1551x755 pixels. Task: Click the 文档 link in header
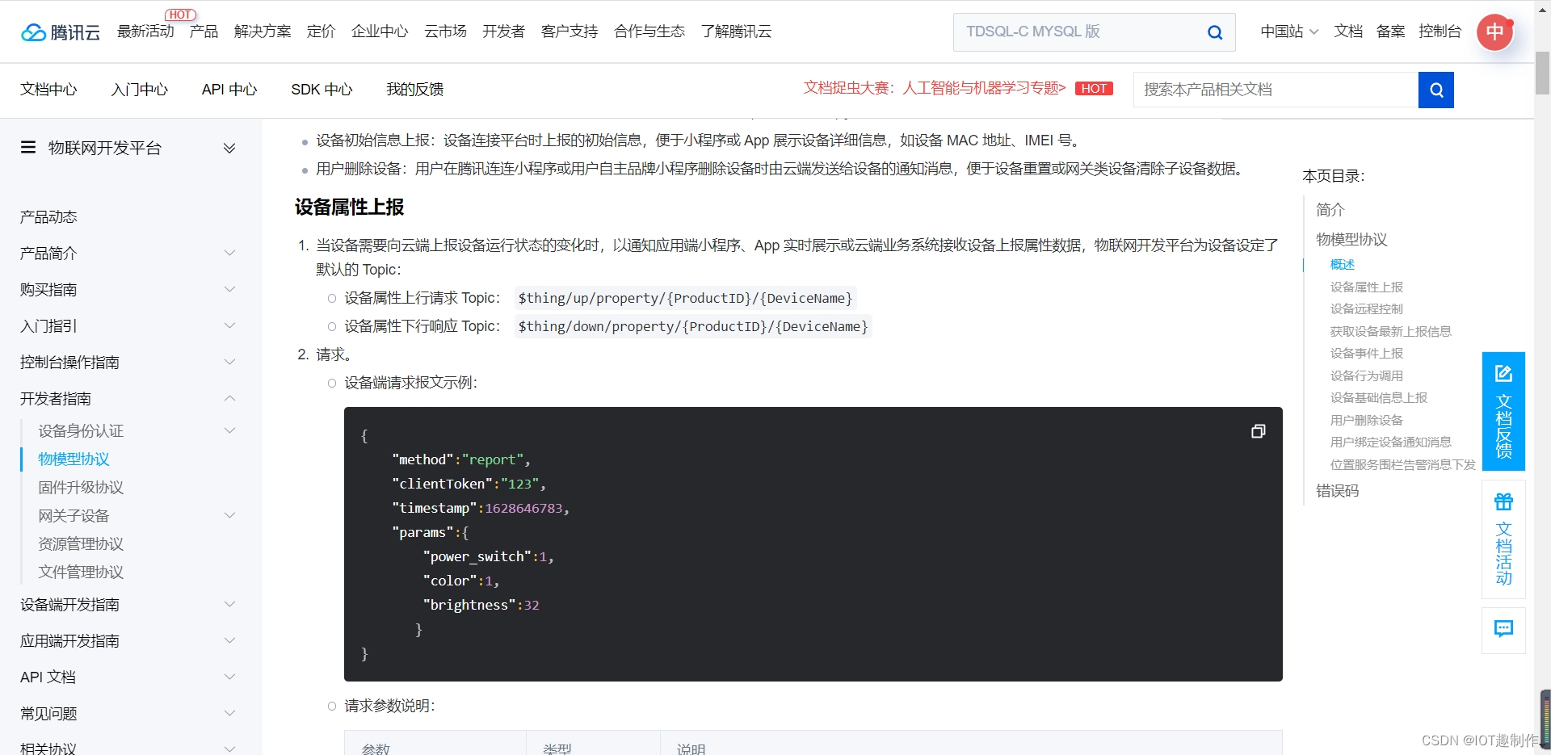[1348, 31]
